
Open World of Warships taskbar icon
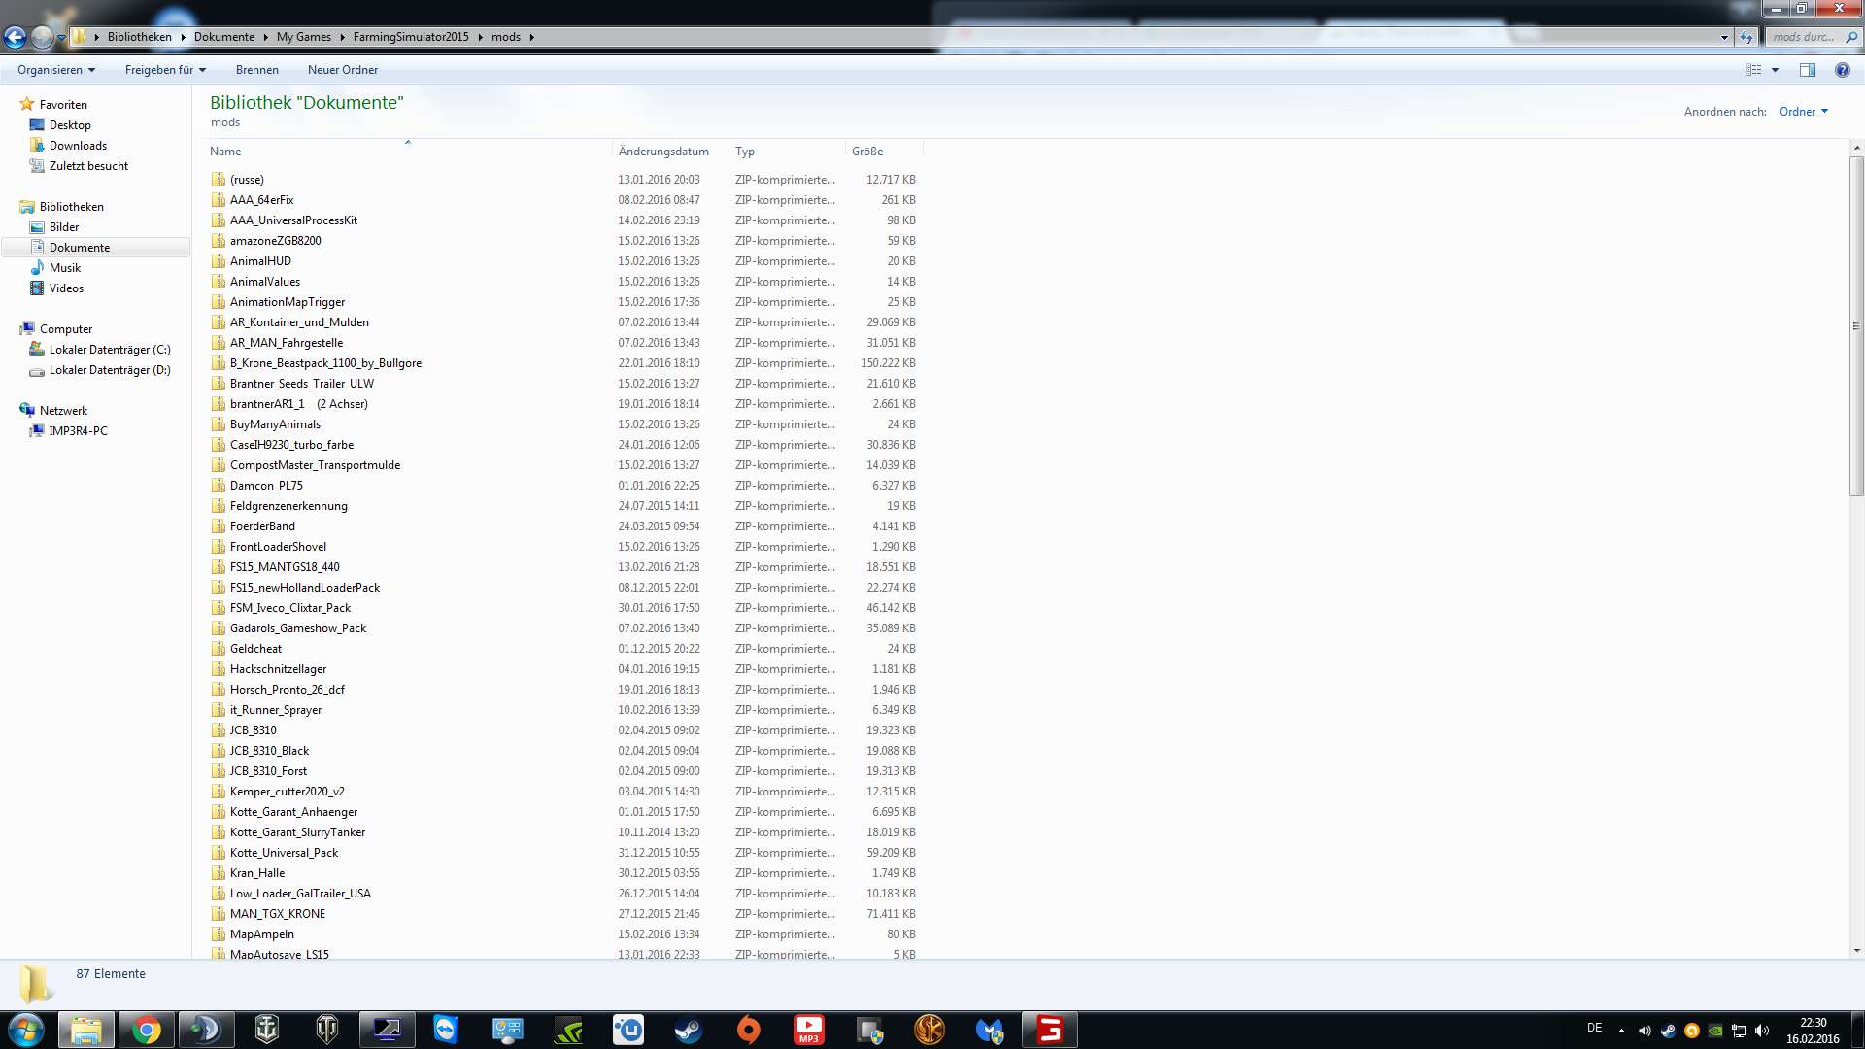[x=266, y=1030]
